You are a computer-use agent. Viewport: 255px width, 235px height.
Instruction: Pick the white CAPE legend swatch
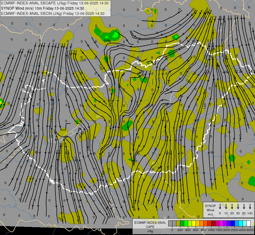click(x=249, y=223)
